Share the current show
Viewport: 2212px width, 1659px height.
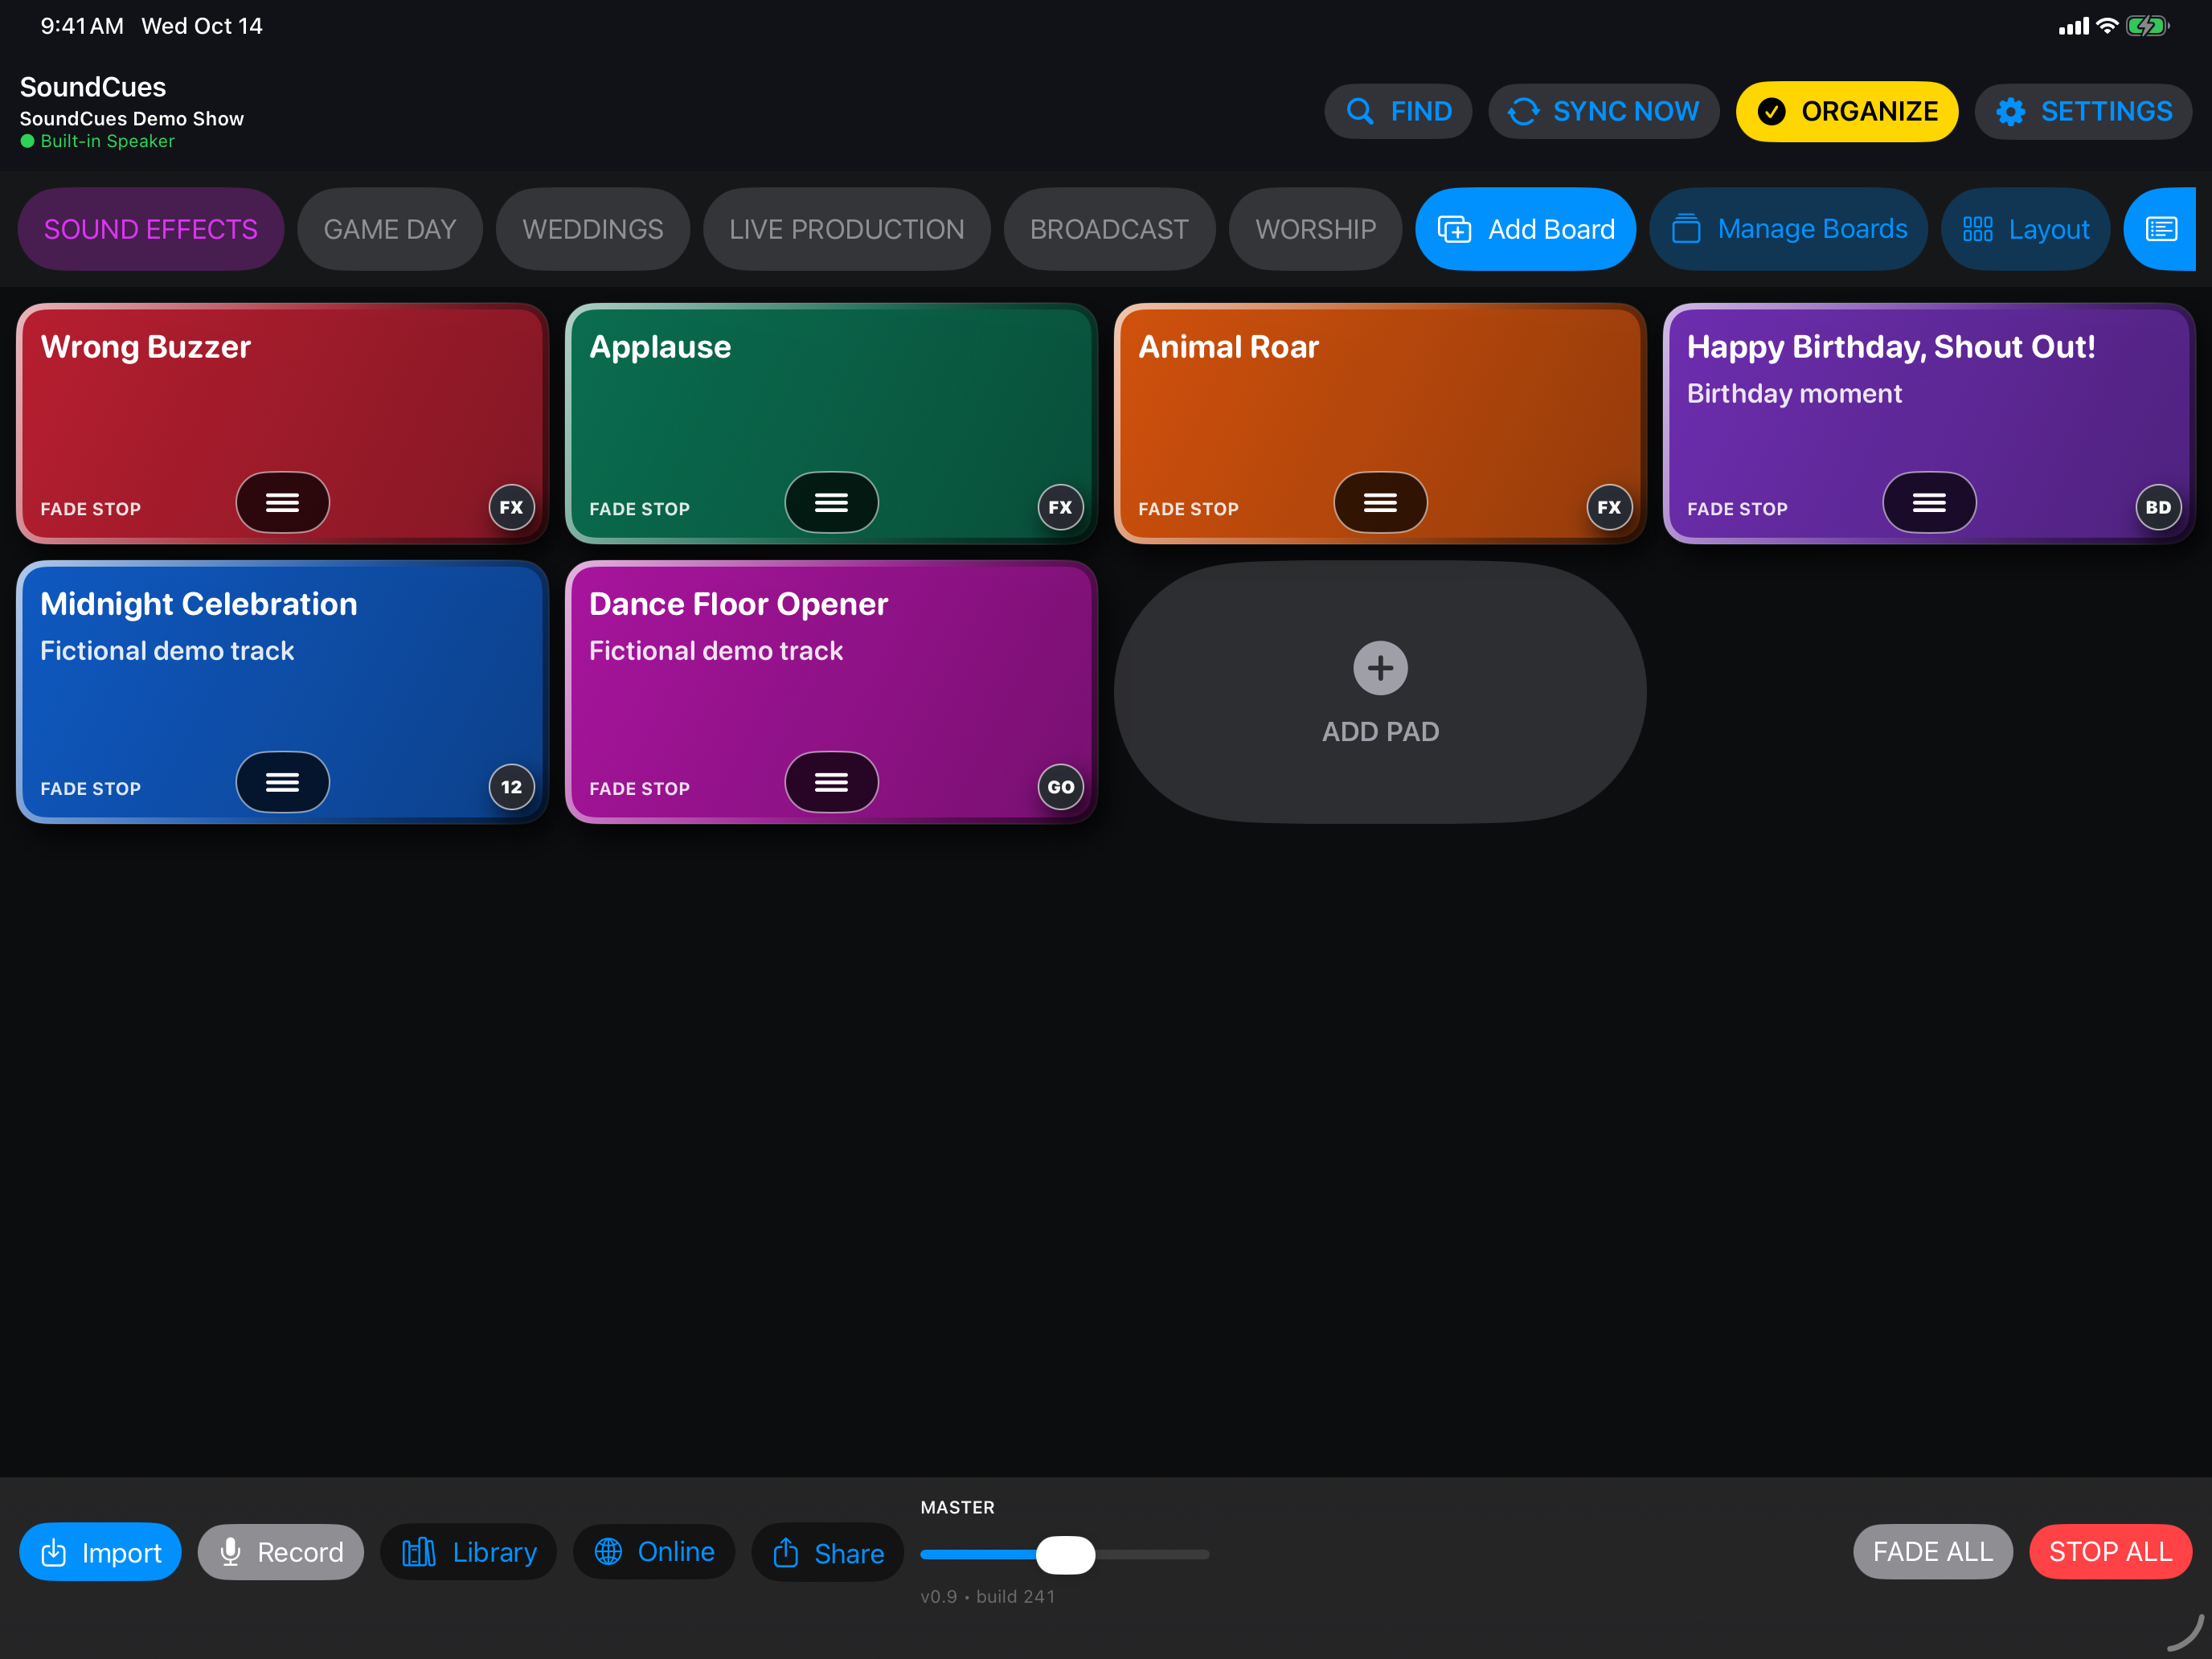(828, 1552)
